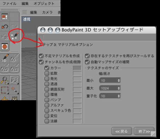
Task: Open the オブジェクト menu
Action: coord(44,4)
